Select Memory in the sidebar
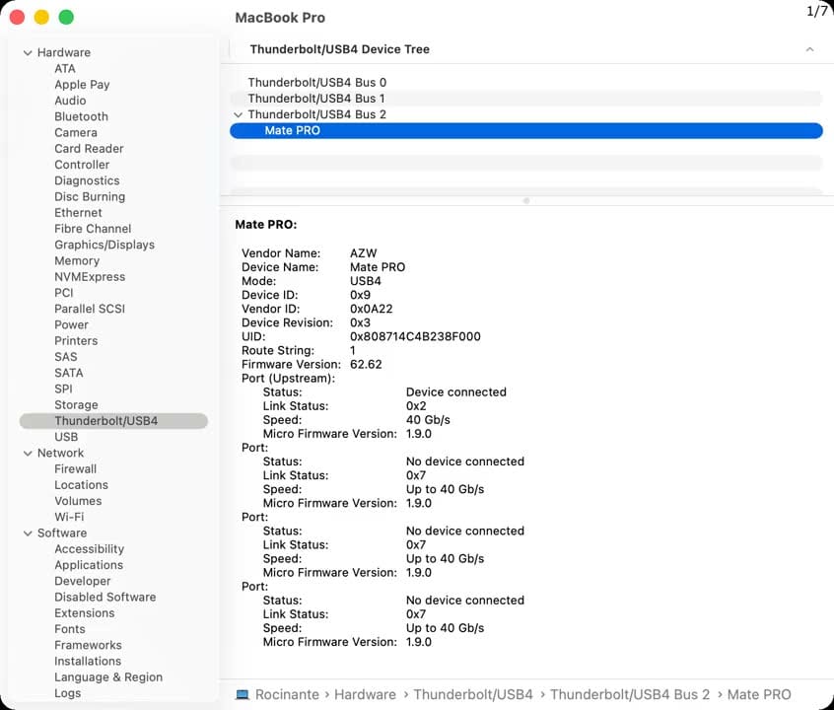The height and width of the screenshot is (710, 834). click(77, 260)
